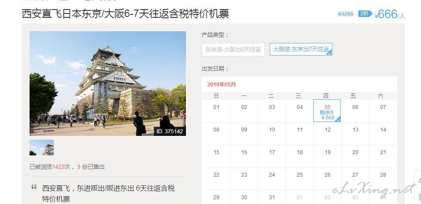Select the small castle thumbnail below photo
The image size is (421, 204).
[x=42, y=148]
